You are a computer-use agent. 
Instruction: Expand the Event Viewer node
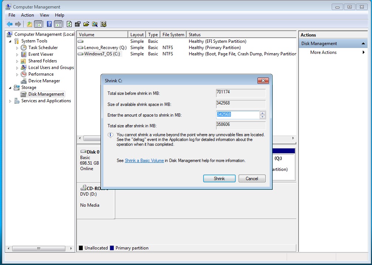(x=17, y=55)
